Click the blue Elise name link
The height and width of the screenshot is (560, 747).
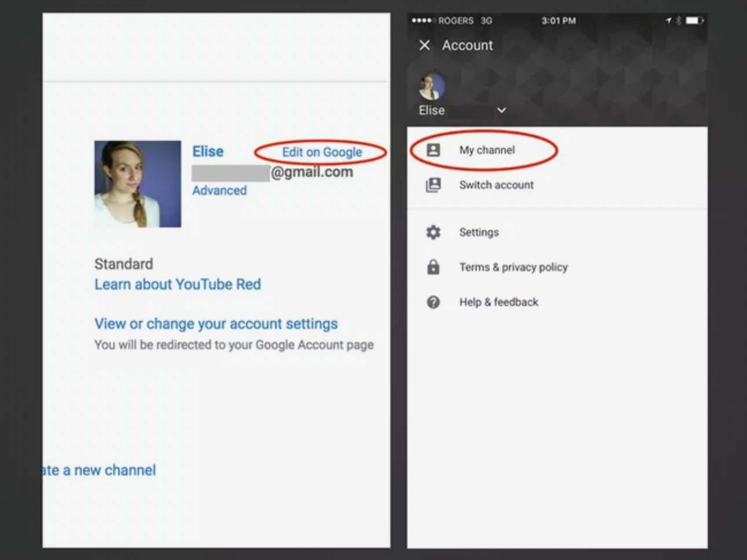(208, 152)
